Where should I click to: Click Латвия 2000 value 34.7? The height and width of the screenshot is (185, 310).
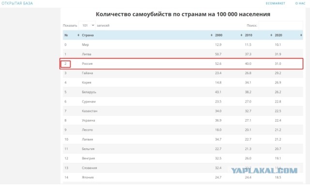218,139
